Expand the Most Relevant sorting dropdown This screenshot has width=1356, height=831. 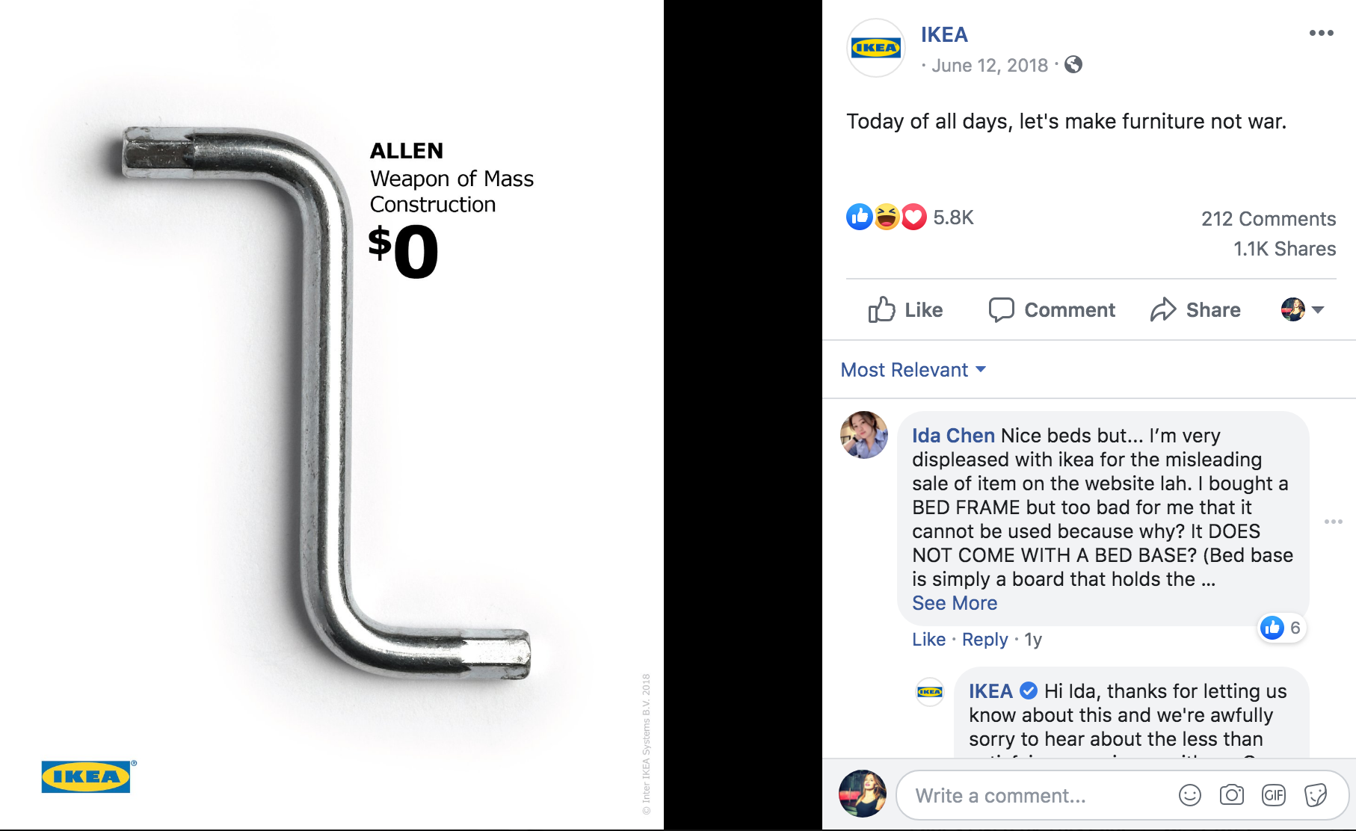(913, 370)
